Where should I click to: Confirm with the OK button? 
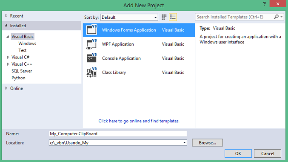coord(238,153)
